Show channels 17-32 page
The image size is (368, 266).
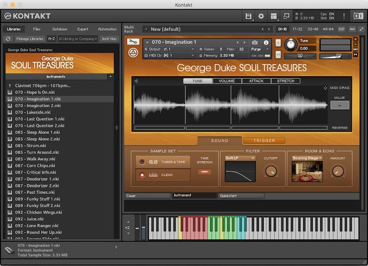pyautogui.click(x=297, y=29)
